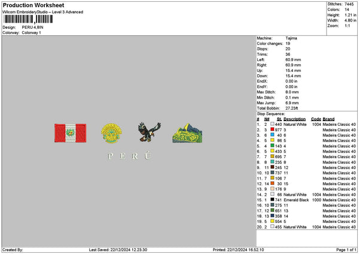Click the Description column header
Viewport: 359px width, 254px height.
click(294, 119)
